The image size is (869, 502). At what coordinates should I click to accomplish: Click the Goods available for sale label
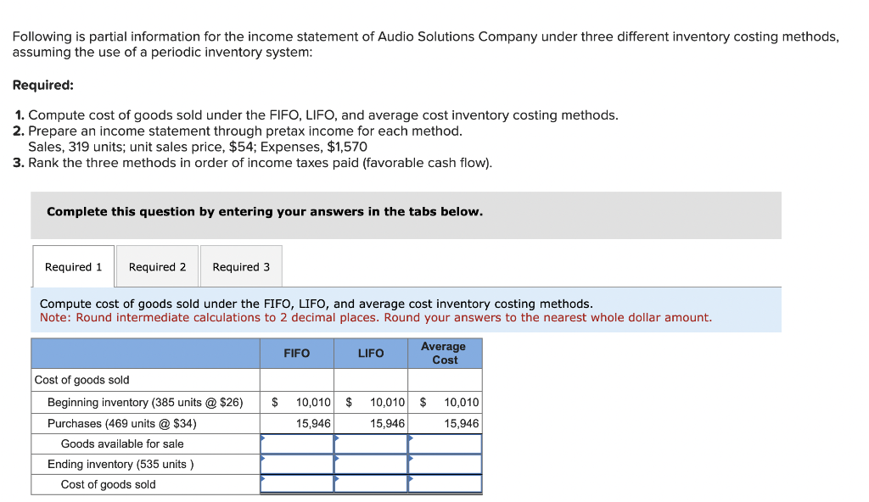pos(122,443)
